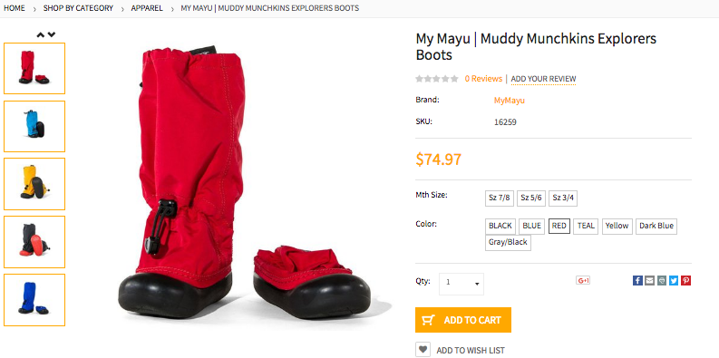Share on Twitter icon
719x358 pixels.
(673, 281)
